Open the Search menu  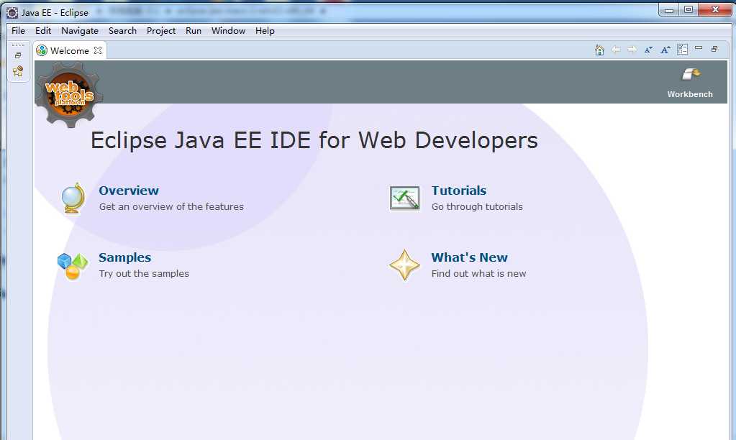122,30
